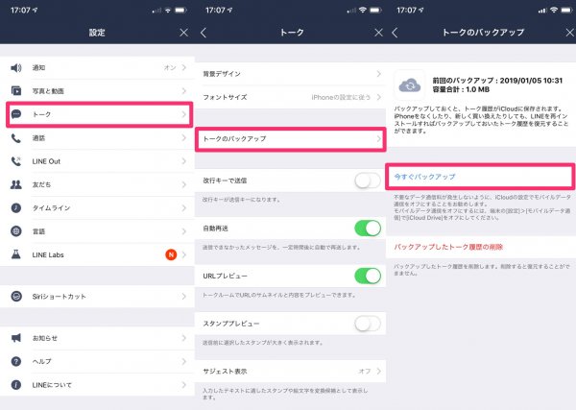Open chevron on 通知 row
This screenshot has width=576, height=410.
(x=184, y=67)
